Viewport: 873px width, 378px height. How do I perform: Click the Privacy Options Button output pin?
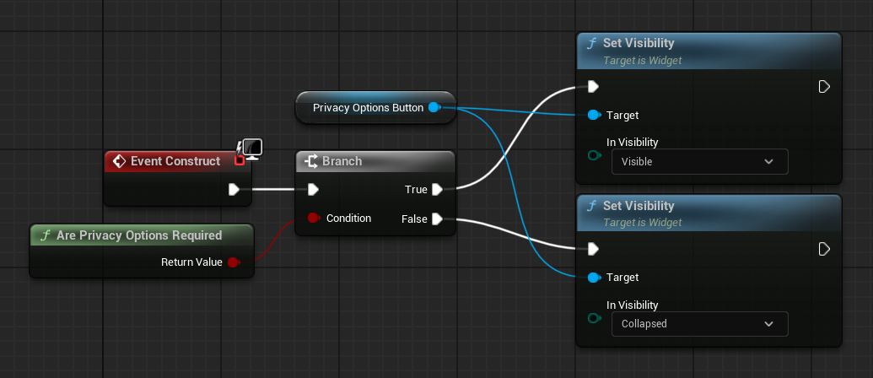(x=434, y=108)
